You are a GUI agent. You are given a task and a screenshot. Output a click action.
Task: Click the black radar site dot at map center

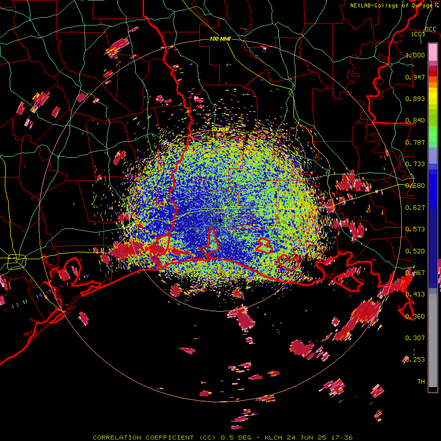point(220,220)
